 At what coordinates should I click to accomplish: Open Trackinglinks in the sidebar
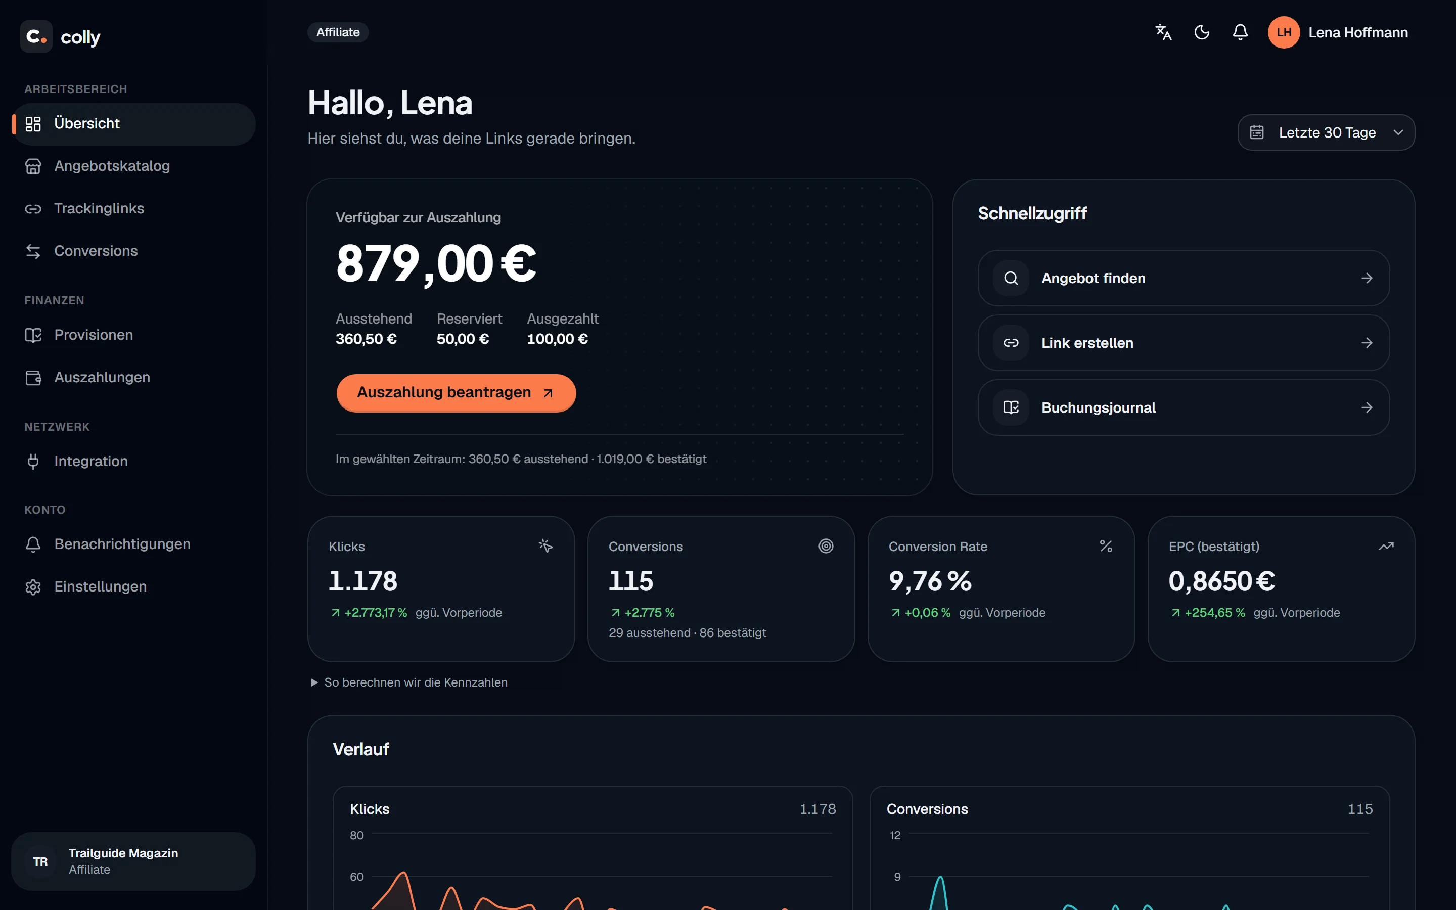coord(133,209)
